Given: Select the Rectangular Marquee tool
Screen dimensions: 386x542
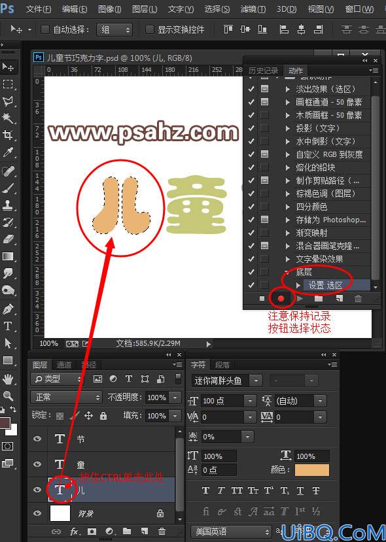Looking at the screenshot, I should pyautogui.click(x=8, y=84).
